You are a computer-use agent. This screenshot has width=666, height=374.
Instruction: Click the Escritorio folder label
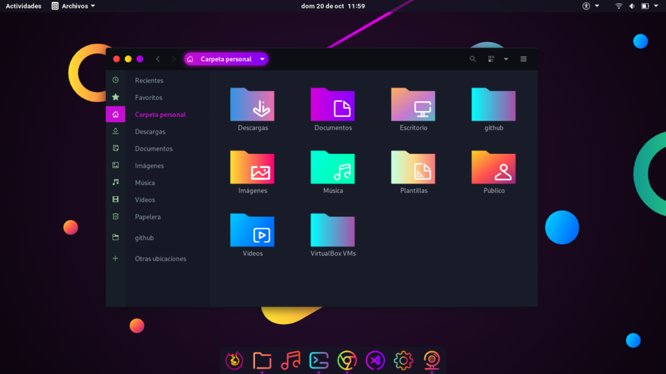click(413, 128)
